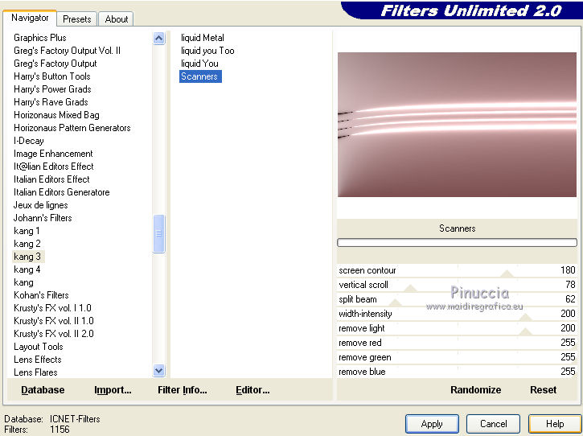
Task: Select Italian Editors Generatore category
Action: click(x=62, y=192)
